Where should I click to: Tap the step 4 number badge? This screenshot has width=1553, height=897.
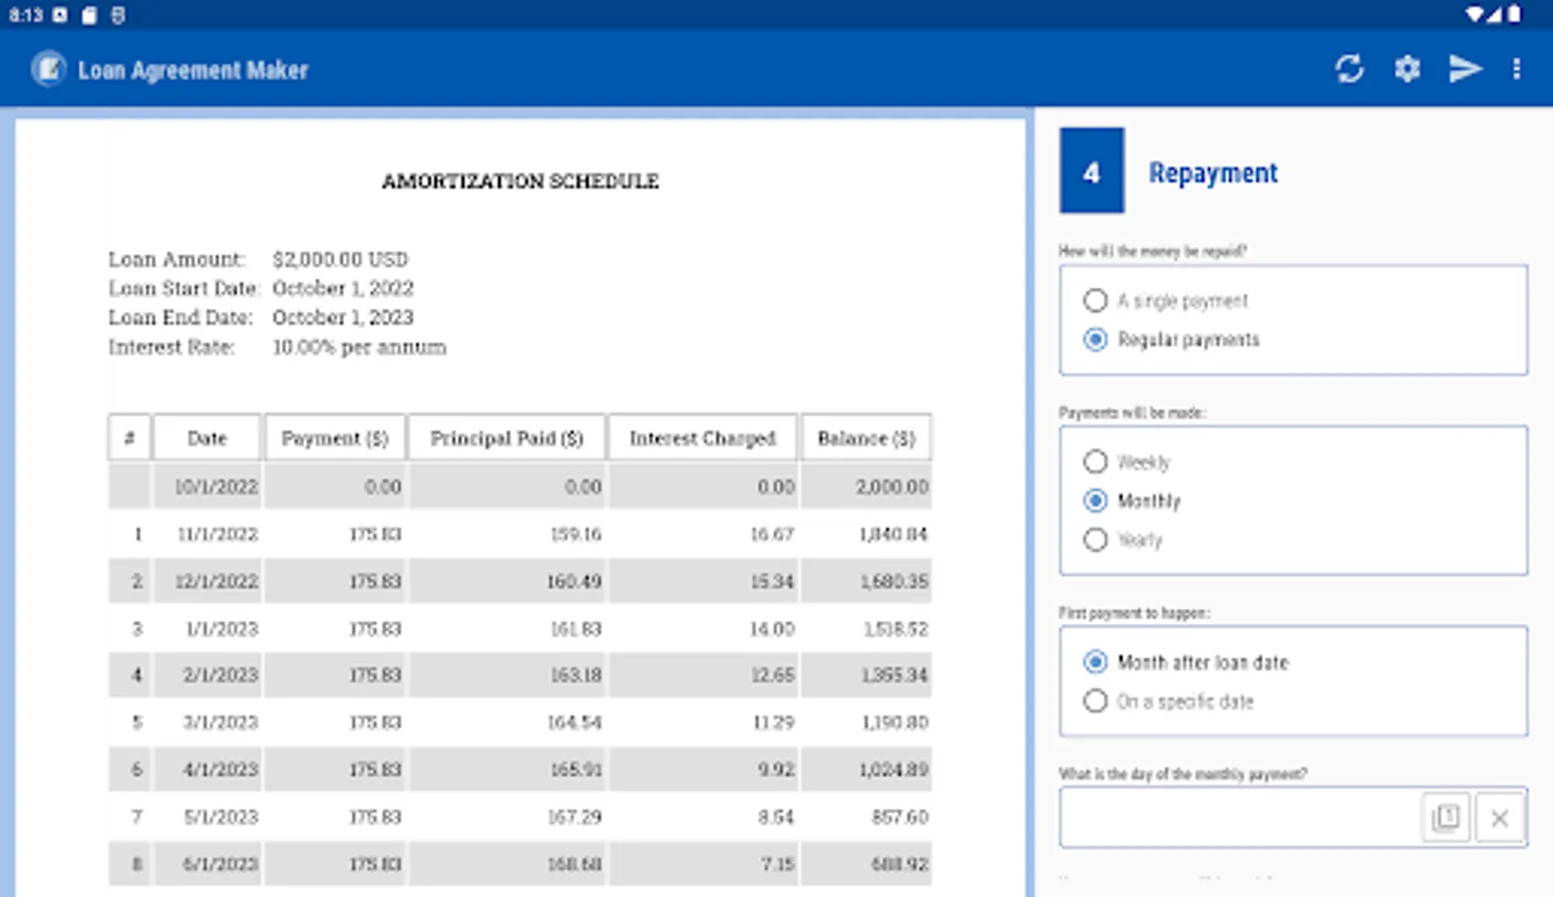coord(1091,171)
